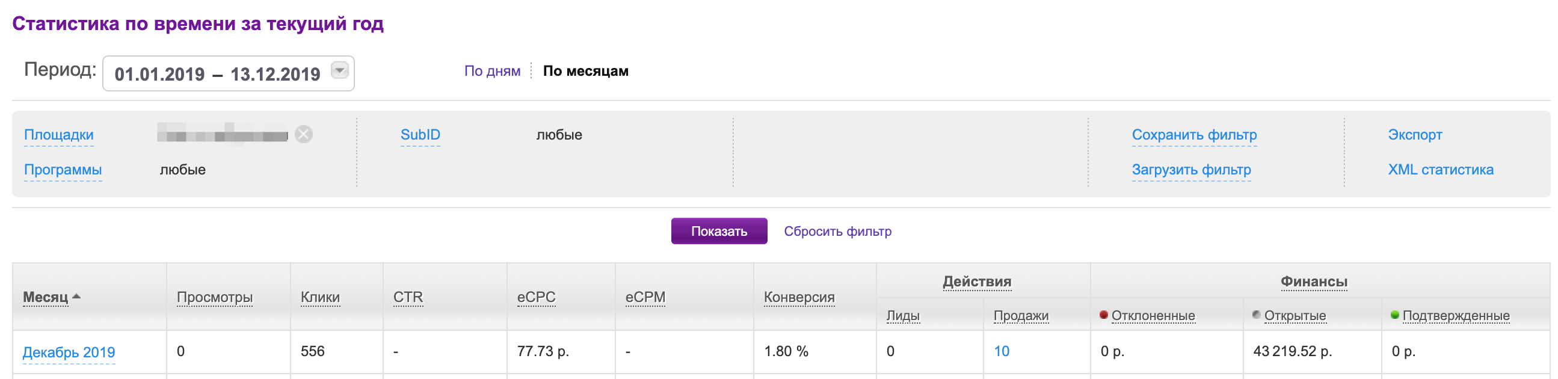Open XML статистика link
Screen dimensions: 1558x379
coord(1440,170)
